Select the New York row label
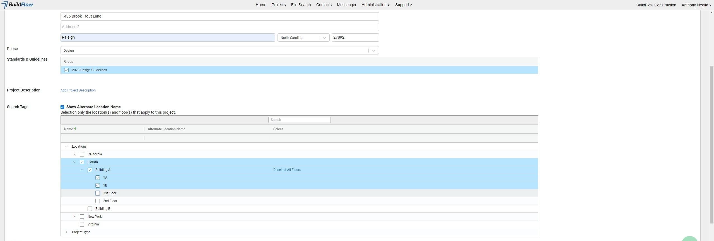The height and width of the screenshot is (241, 714). pyautogui.click(x=95, y=217)
